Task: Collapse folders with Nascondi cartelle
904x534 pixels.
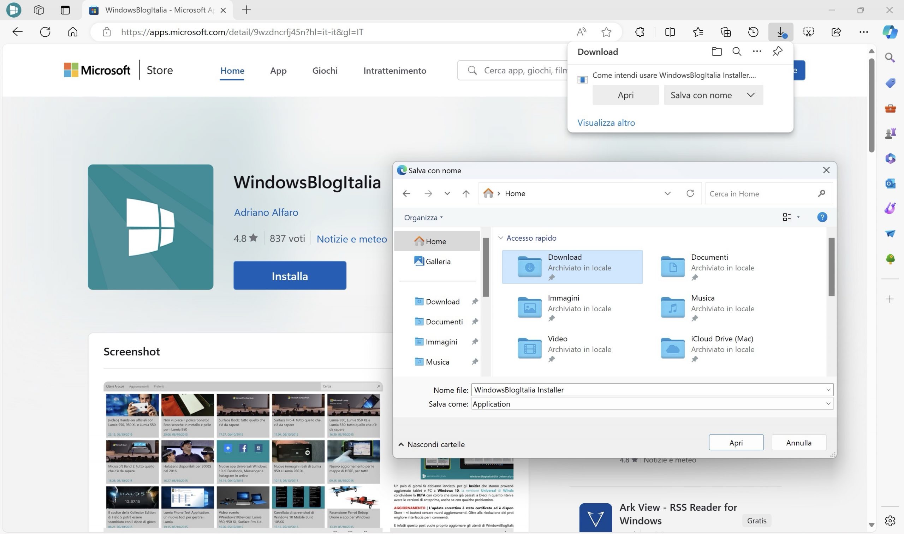Action: tap(431, 444)
